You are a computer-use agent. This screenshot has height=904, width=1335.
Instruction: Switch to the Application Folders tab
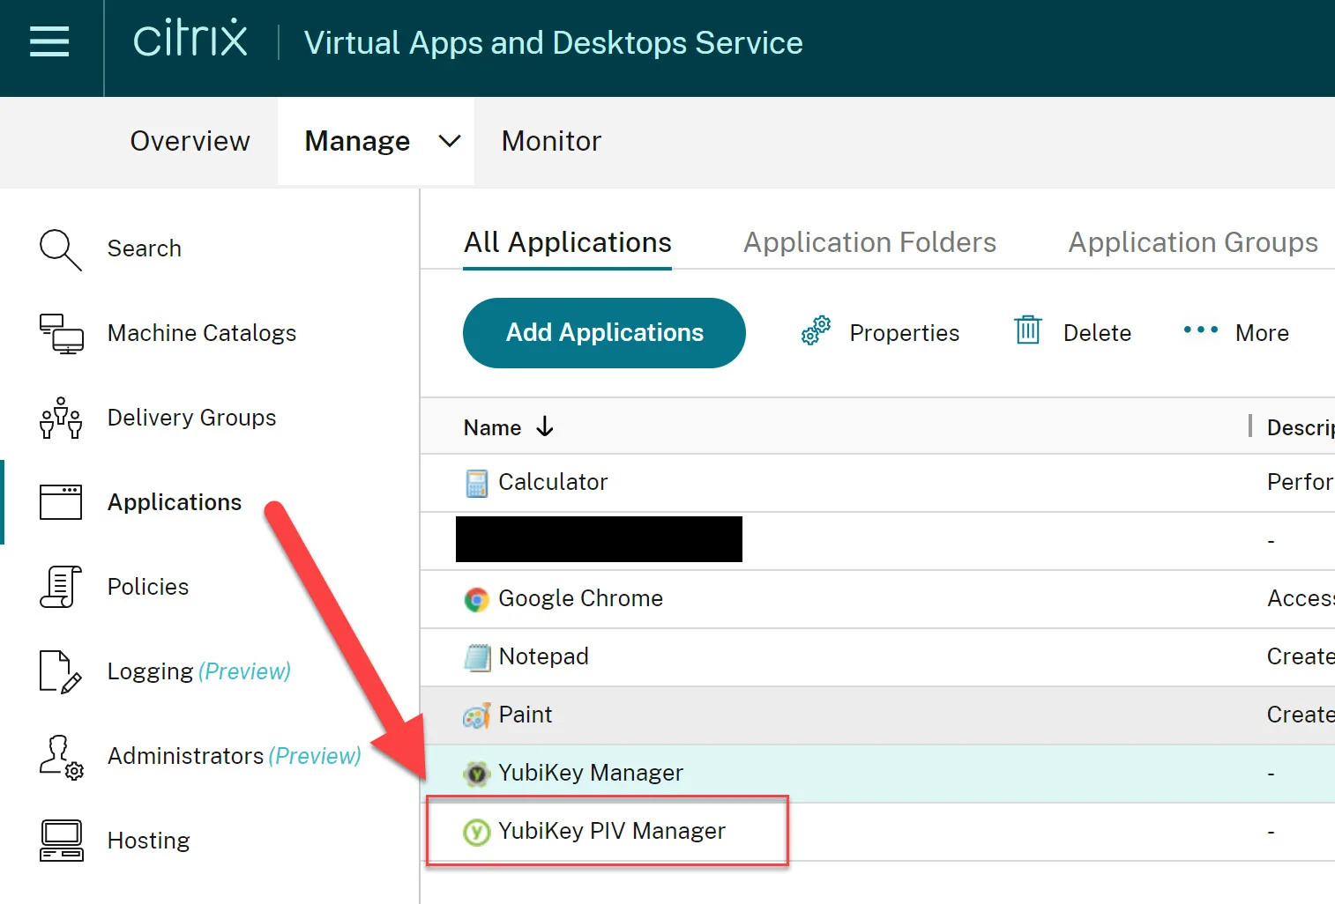(x=869, y=242)
